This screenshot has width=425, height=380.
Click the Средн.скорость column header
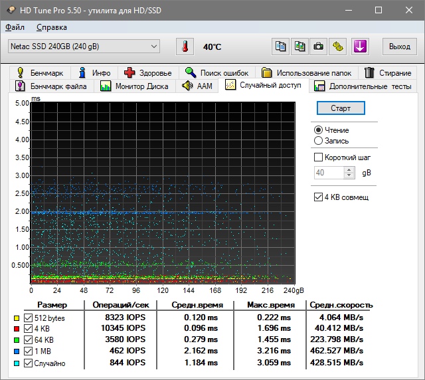pyautogui.click(x=341, y=305)
